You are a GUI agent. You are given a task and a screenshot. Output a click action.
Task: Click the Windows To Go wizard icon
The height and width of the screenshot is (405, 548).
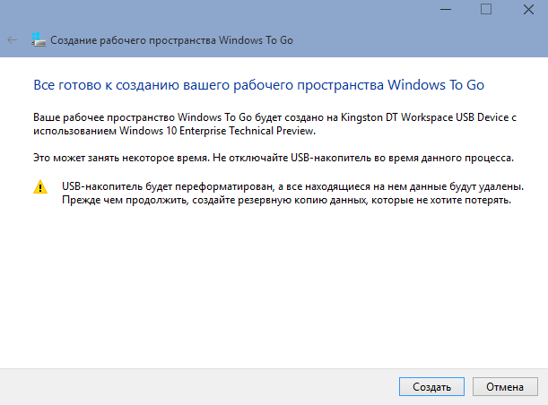pyautogui.click(x=39, y=39)
